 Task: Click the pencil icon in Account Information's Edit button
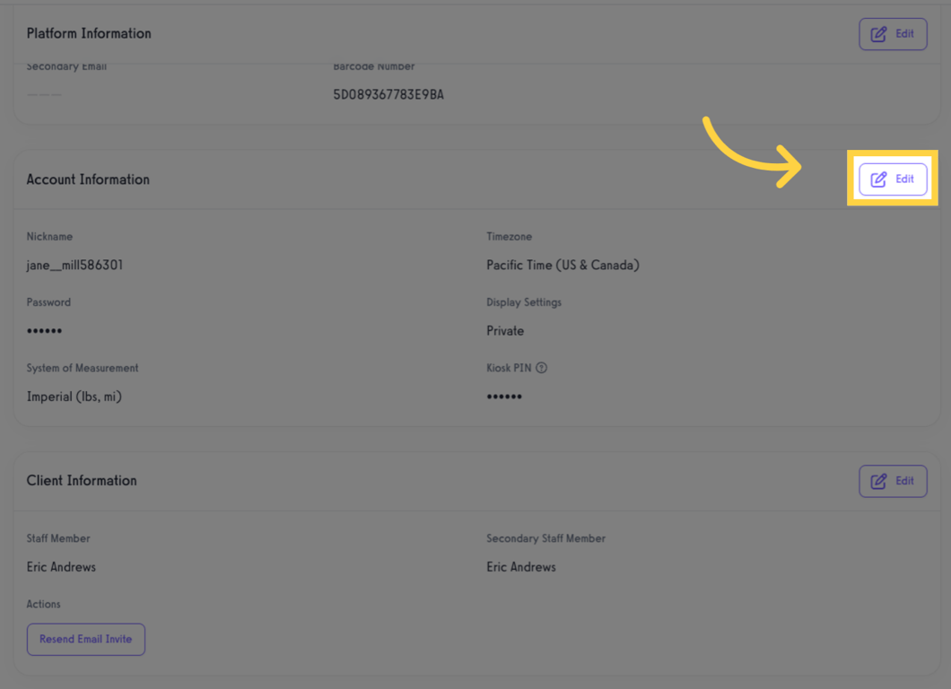pyautogui.click(x=877, y=179)
